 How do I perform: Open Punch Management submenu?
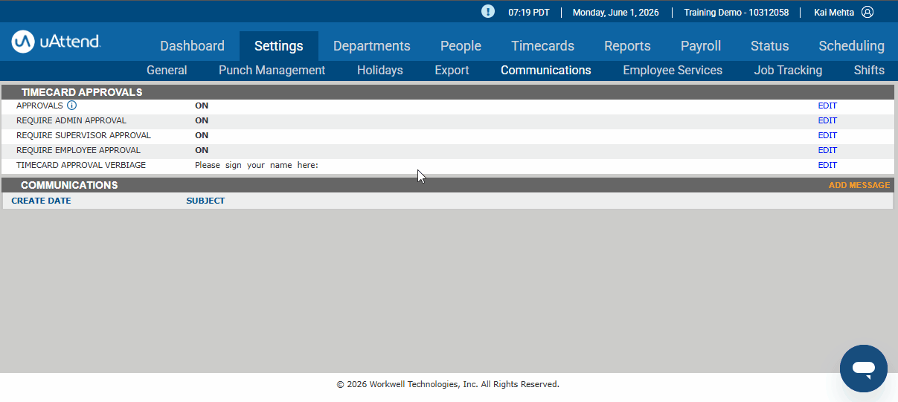tap(272, 71)
